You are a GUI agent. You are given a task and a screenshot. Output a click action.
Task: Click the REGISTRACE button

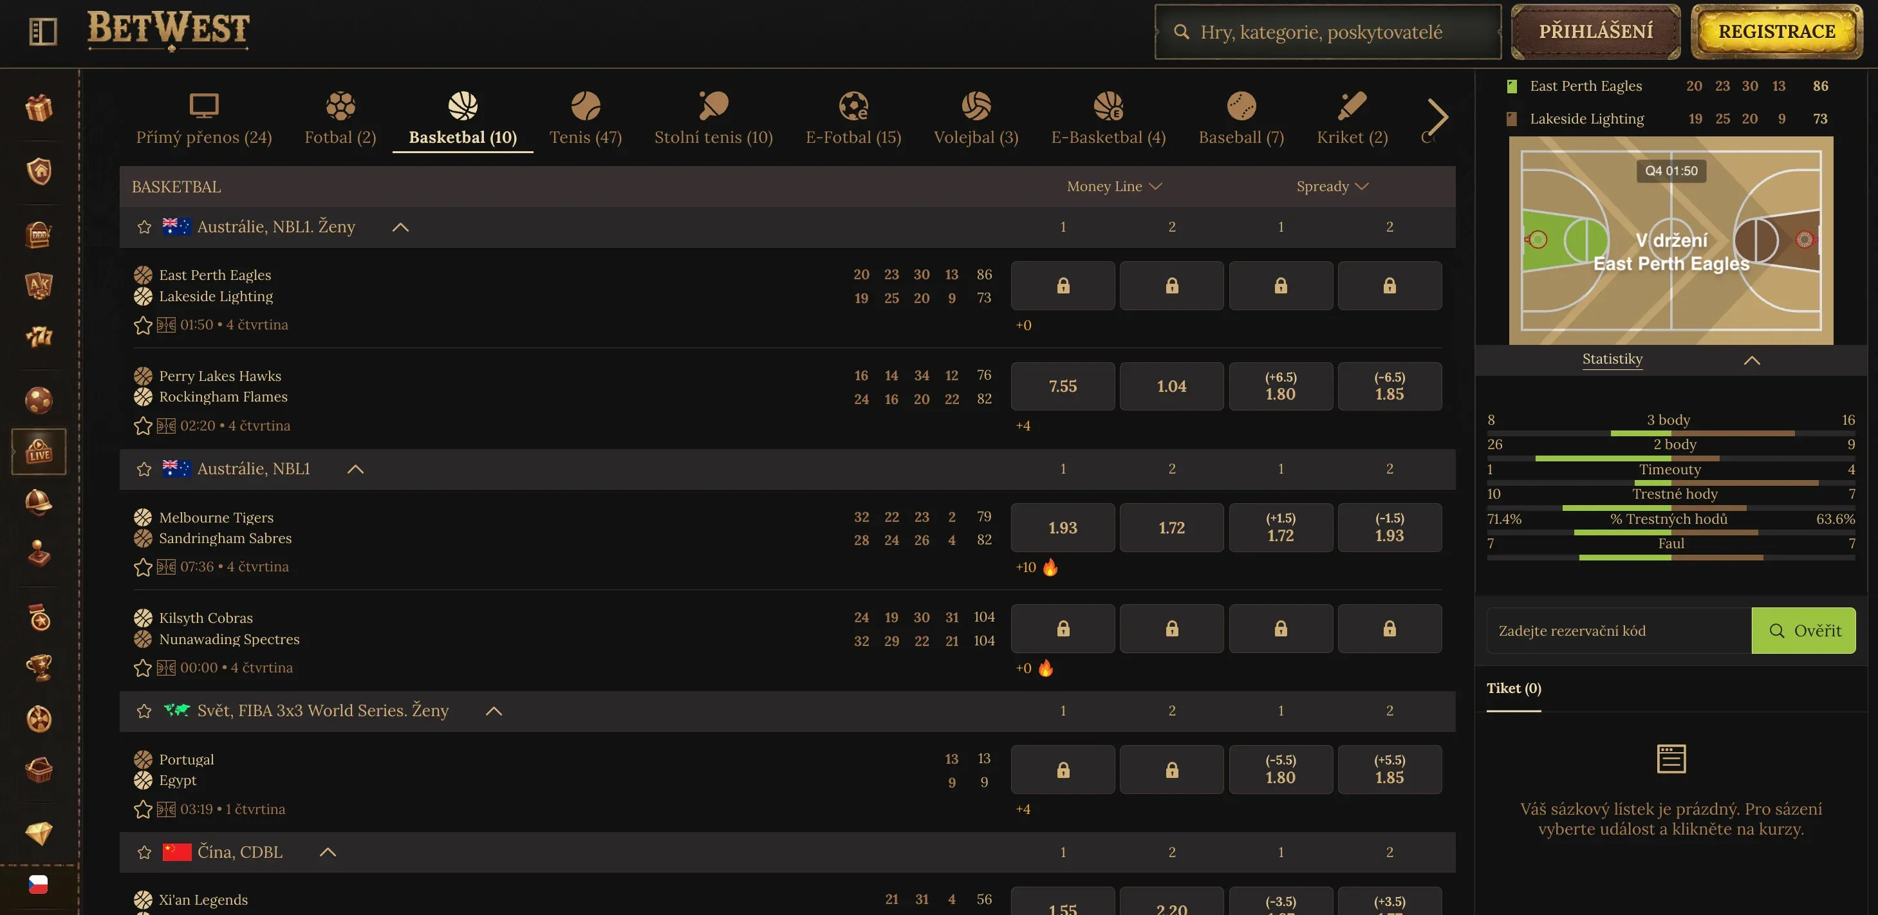tap(1777, 32)
